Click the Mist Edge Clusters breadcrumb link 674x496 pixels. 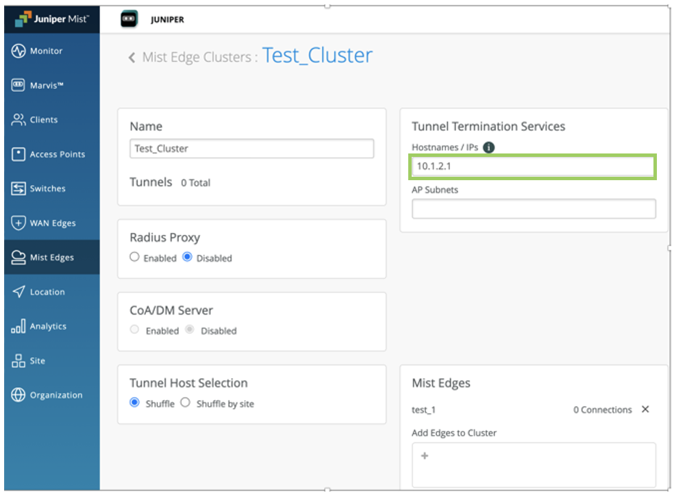(x=197, y=57)
